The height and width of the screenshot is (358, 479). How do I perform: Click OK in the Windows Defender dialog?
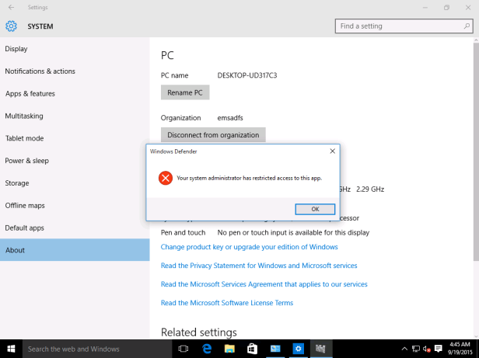click(x=315, y=209)
